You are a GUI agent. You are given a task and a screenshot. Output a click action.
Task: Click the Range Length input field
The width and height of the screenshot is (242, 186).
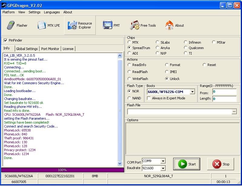[x=224, y=99]
